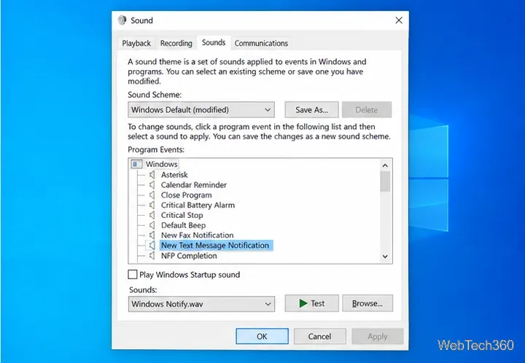Click the Save As... button
The height and width of the screenshot is (363, 525).
click(312, 110)
